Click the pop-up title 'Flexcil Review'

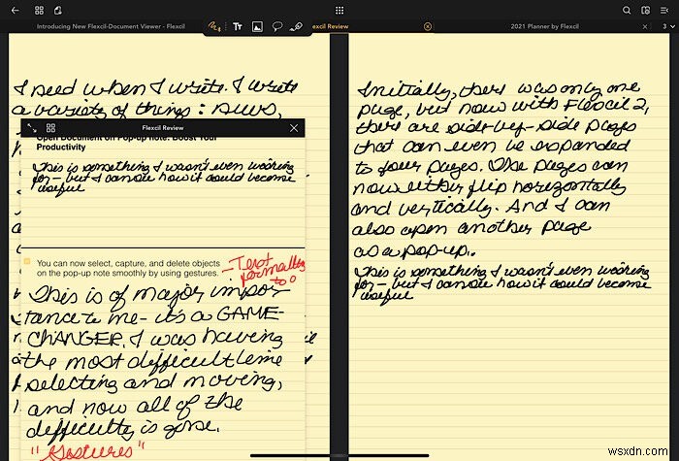click(x=163, y=128)
